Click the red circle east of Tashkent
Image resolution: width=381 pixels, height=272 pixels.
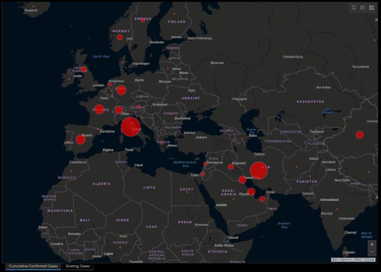(359, 135)
